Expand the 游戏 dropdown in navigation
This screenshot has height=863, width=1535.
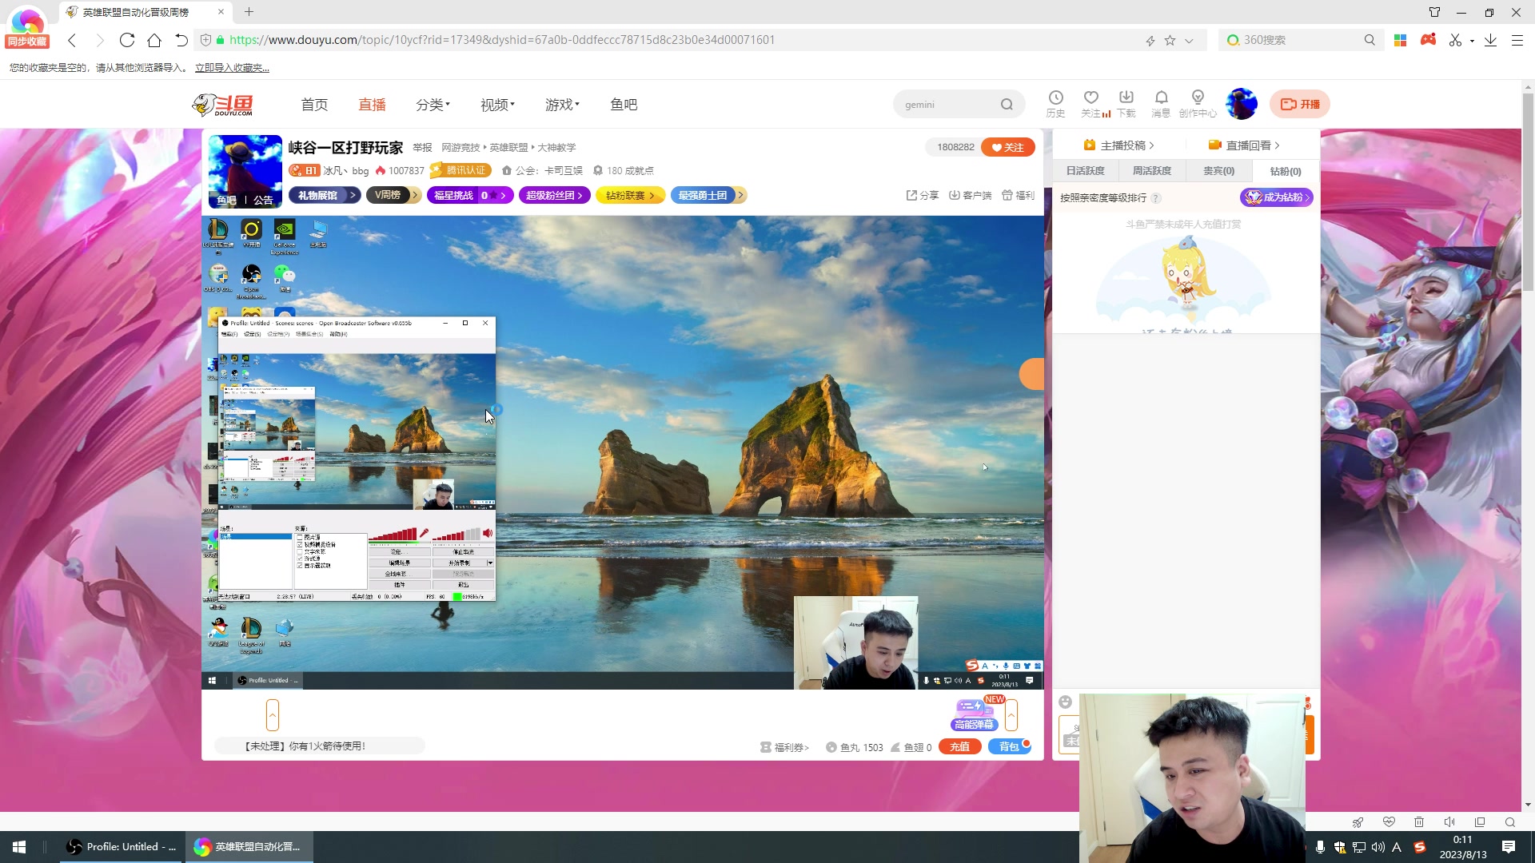(x=562, y=105)
